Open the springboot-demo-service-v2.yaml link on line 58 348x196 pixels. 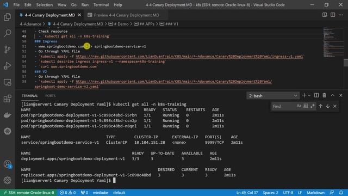pos(66,87)
